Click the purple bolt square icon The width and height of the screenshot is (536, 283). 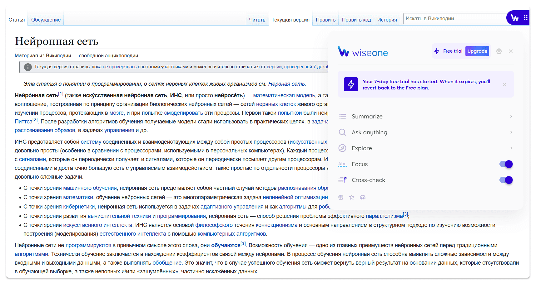351,84
